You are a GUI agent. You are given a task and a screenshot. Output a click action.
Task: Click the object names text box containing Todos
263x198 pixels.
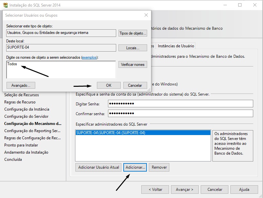coord(61,69)
